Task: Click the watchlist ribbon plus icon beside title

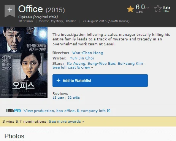Action: coord(10,11)
